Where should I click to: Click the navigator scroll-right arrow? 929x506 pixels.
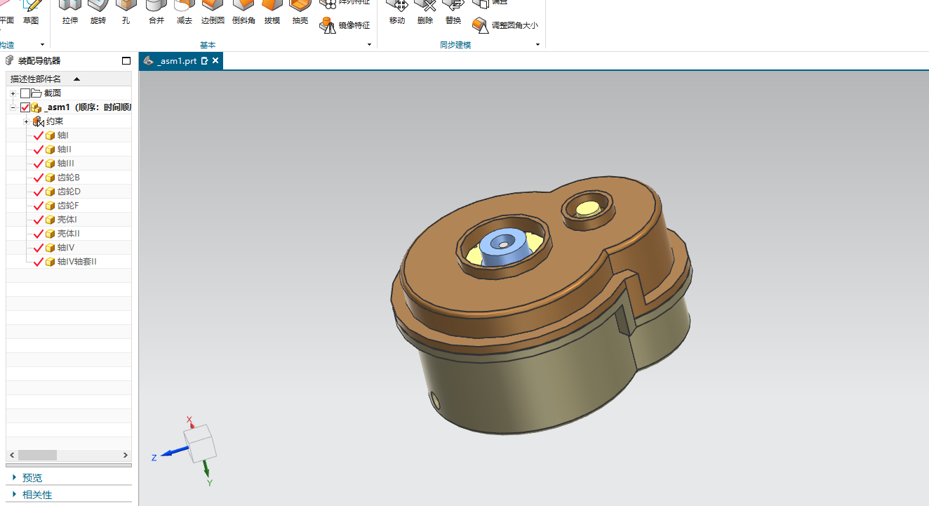pyautogui.click(x=126, y=455)
